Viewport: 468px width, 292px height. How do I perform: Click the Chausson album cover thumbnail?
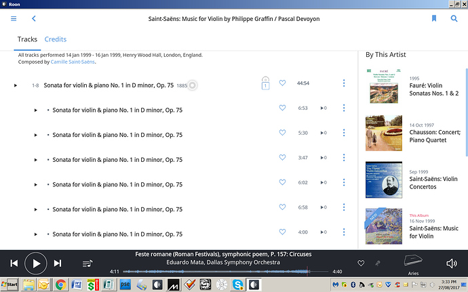tap(384, 133)
